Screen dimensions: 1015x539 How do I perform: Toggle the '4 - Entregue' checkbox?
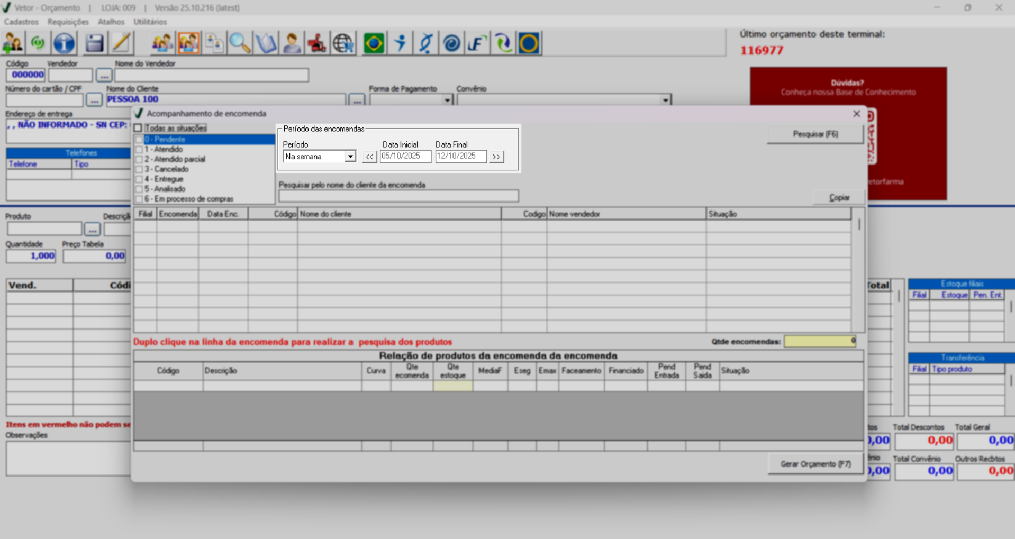pos(139,179)
